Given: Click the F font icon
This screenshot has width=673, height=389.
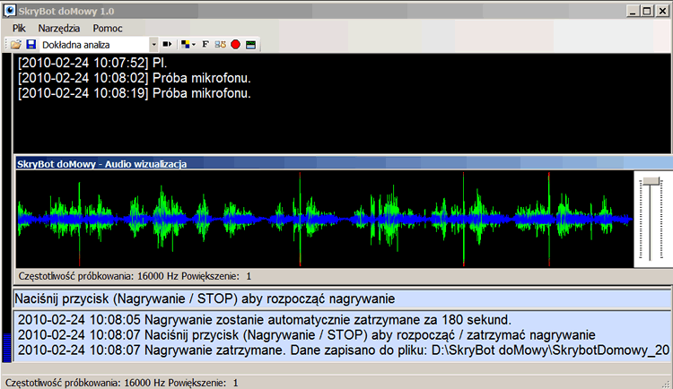Looking at the screenshot, I should [x=205, y=44].
